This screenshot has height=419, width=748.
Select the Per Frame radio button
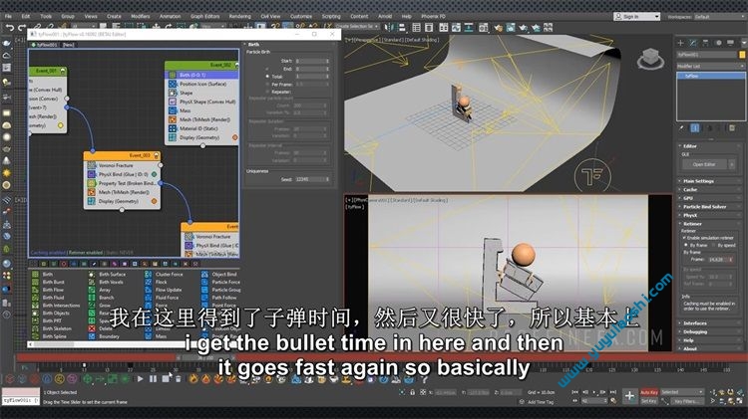pyautogui.click(x=267, y=84)
